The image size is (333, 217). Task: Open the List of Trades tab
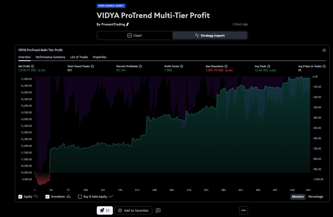(79, 57)
